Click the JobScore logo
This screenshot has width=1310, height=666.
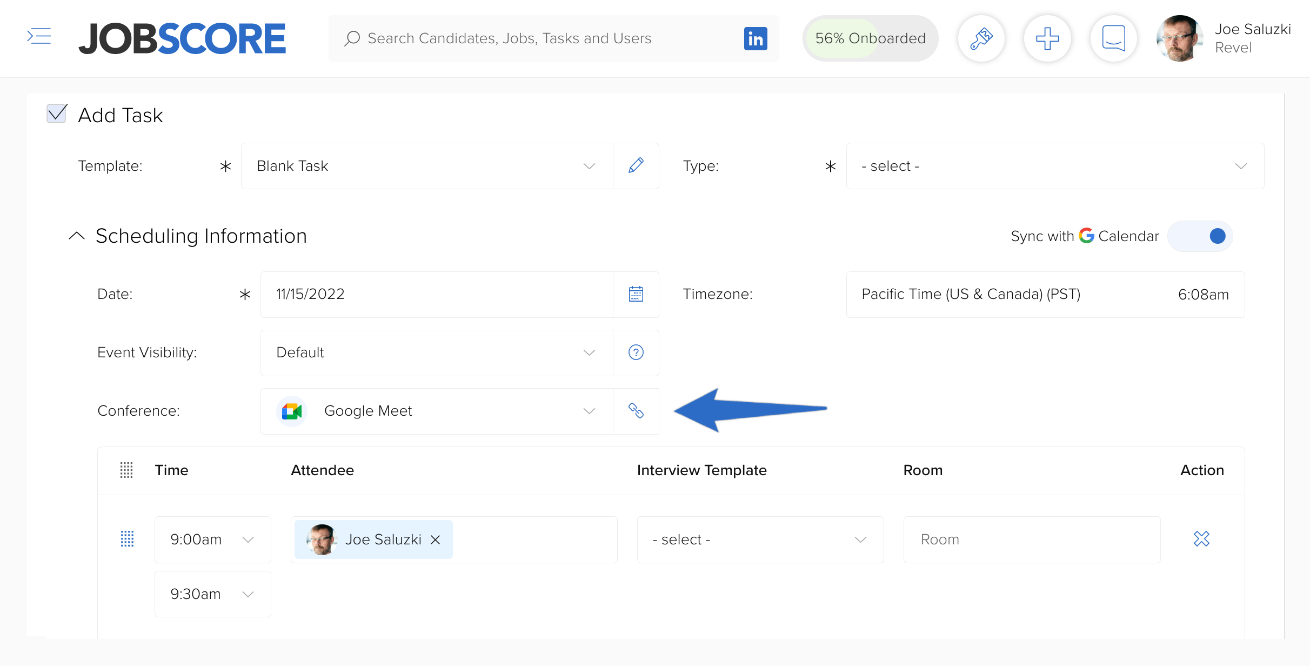(182, 38)
